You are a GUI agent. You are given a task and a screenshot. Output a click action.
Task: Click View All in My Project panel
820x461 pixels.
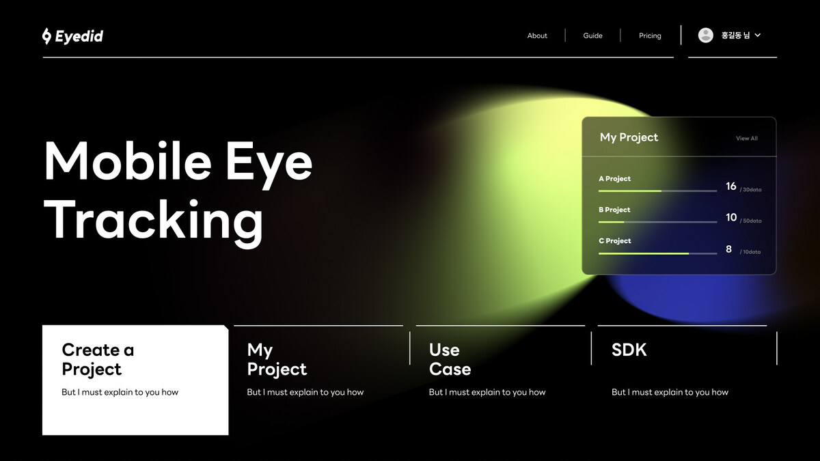tap(746, 139)
